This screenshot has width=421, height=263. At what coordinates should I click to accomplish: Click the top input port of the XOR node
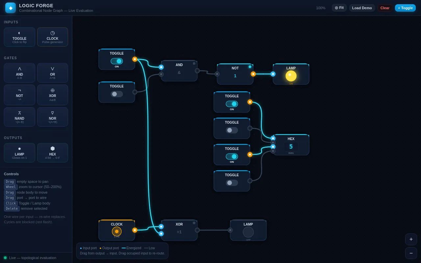pyautogui.click(x=161, y=227)
